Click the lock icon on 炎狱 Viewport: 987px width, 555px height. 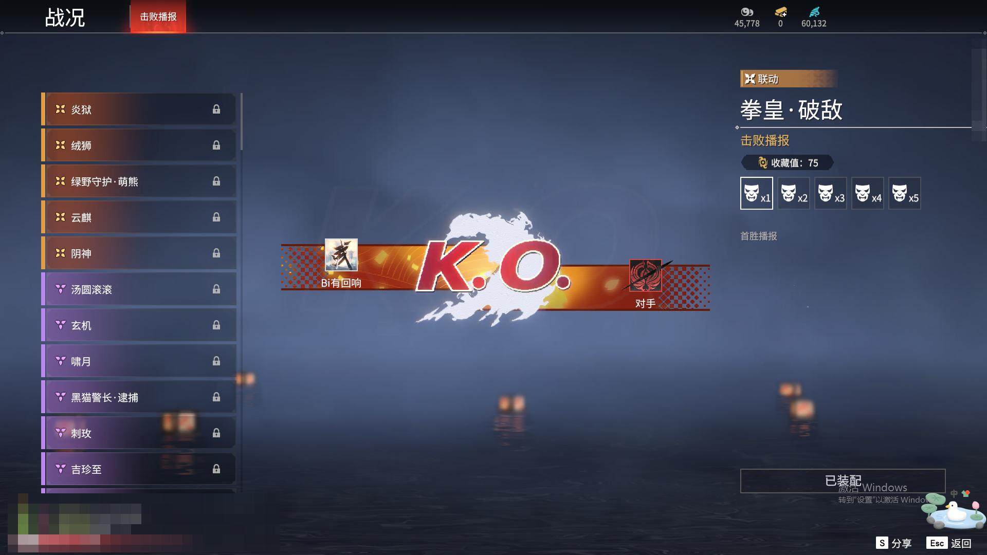coord(216,109)
